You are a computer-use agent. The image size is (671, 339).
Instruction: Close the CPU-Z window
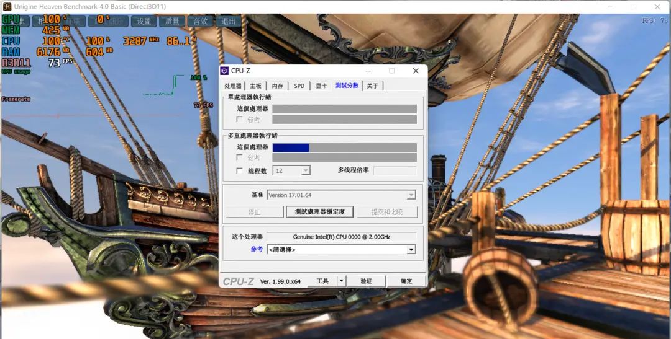tap(416, 71)
